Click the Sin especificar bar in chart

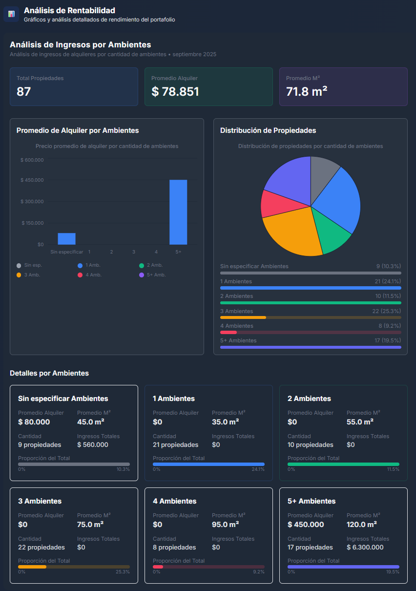click(66, 239)
